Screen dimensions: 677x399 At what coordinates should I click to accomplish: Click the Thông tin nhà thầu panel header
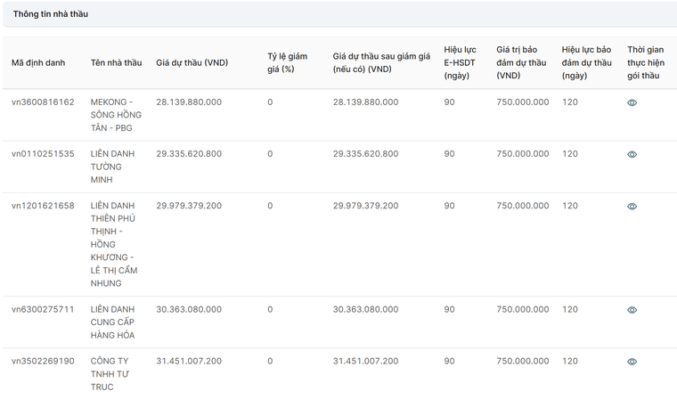51,14
